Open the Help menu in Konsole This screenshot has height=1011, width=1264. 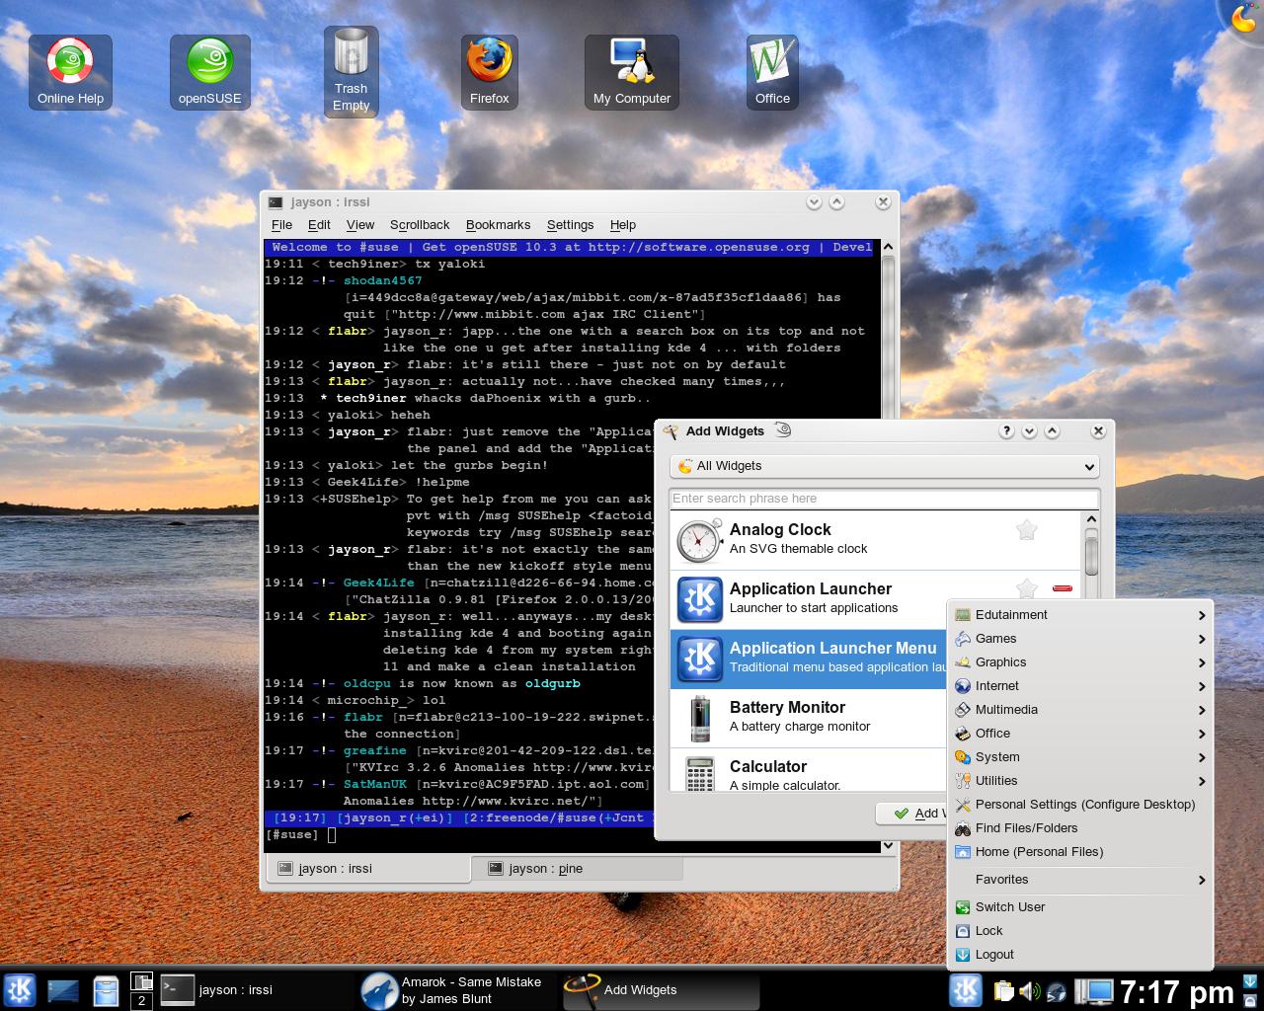point(623,225)
